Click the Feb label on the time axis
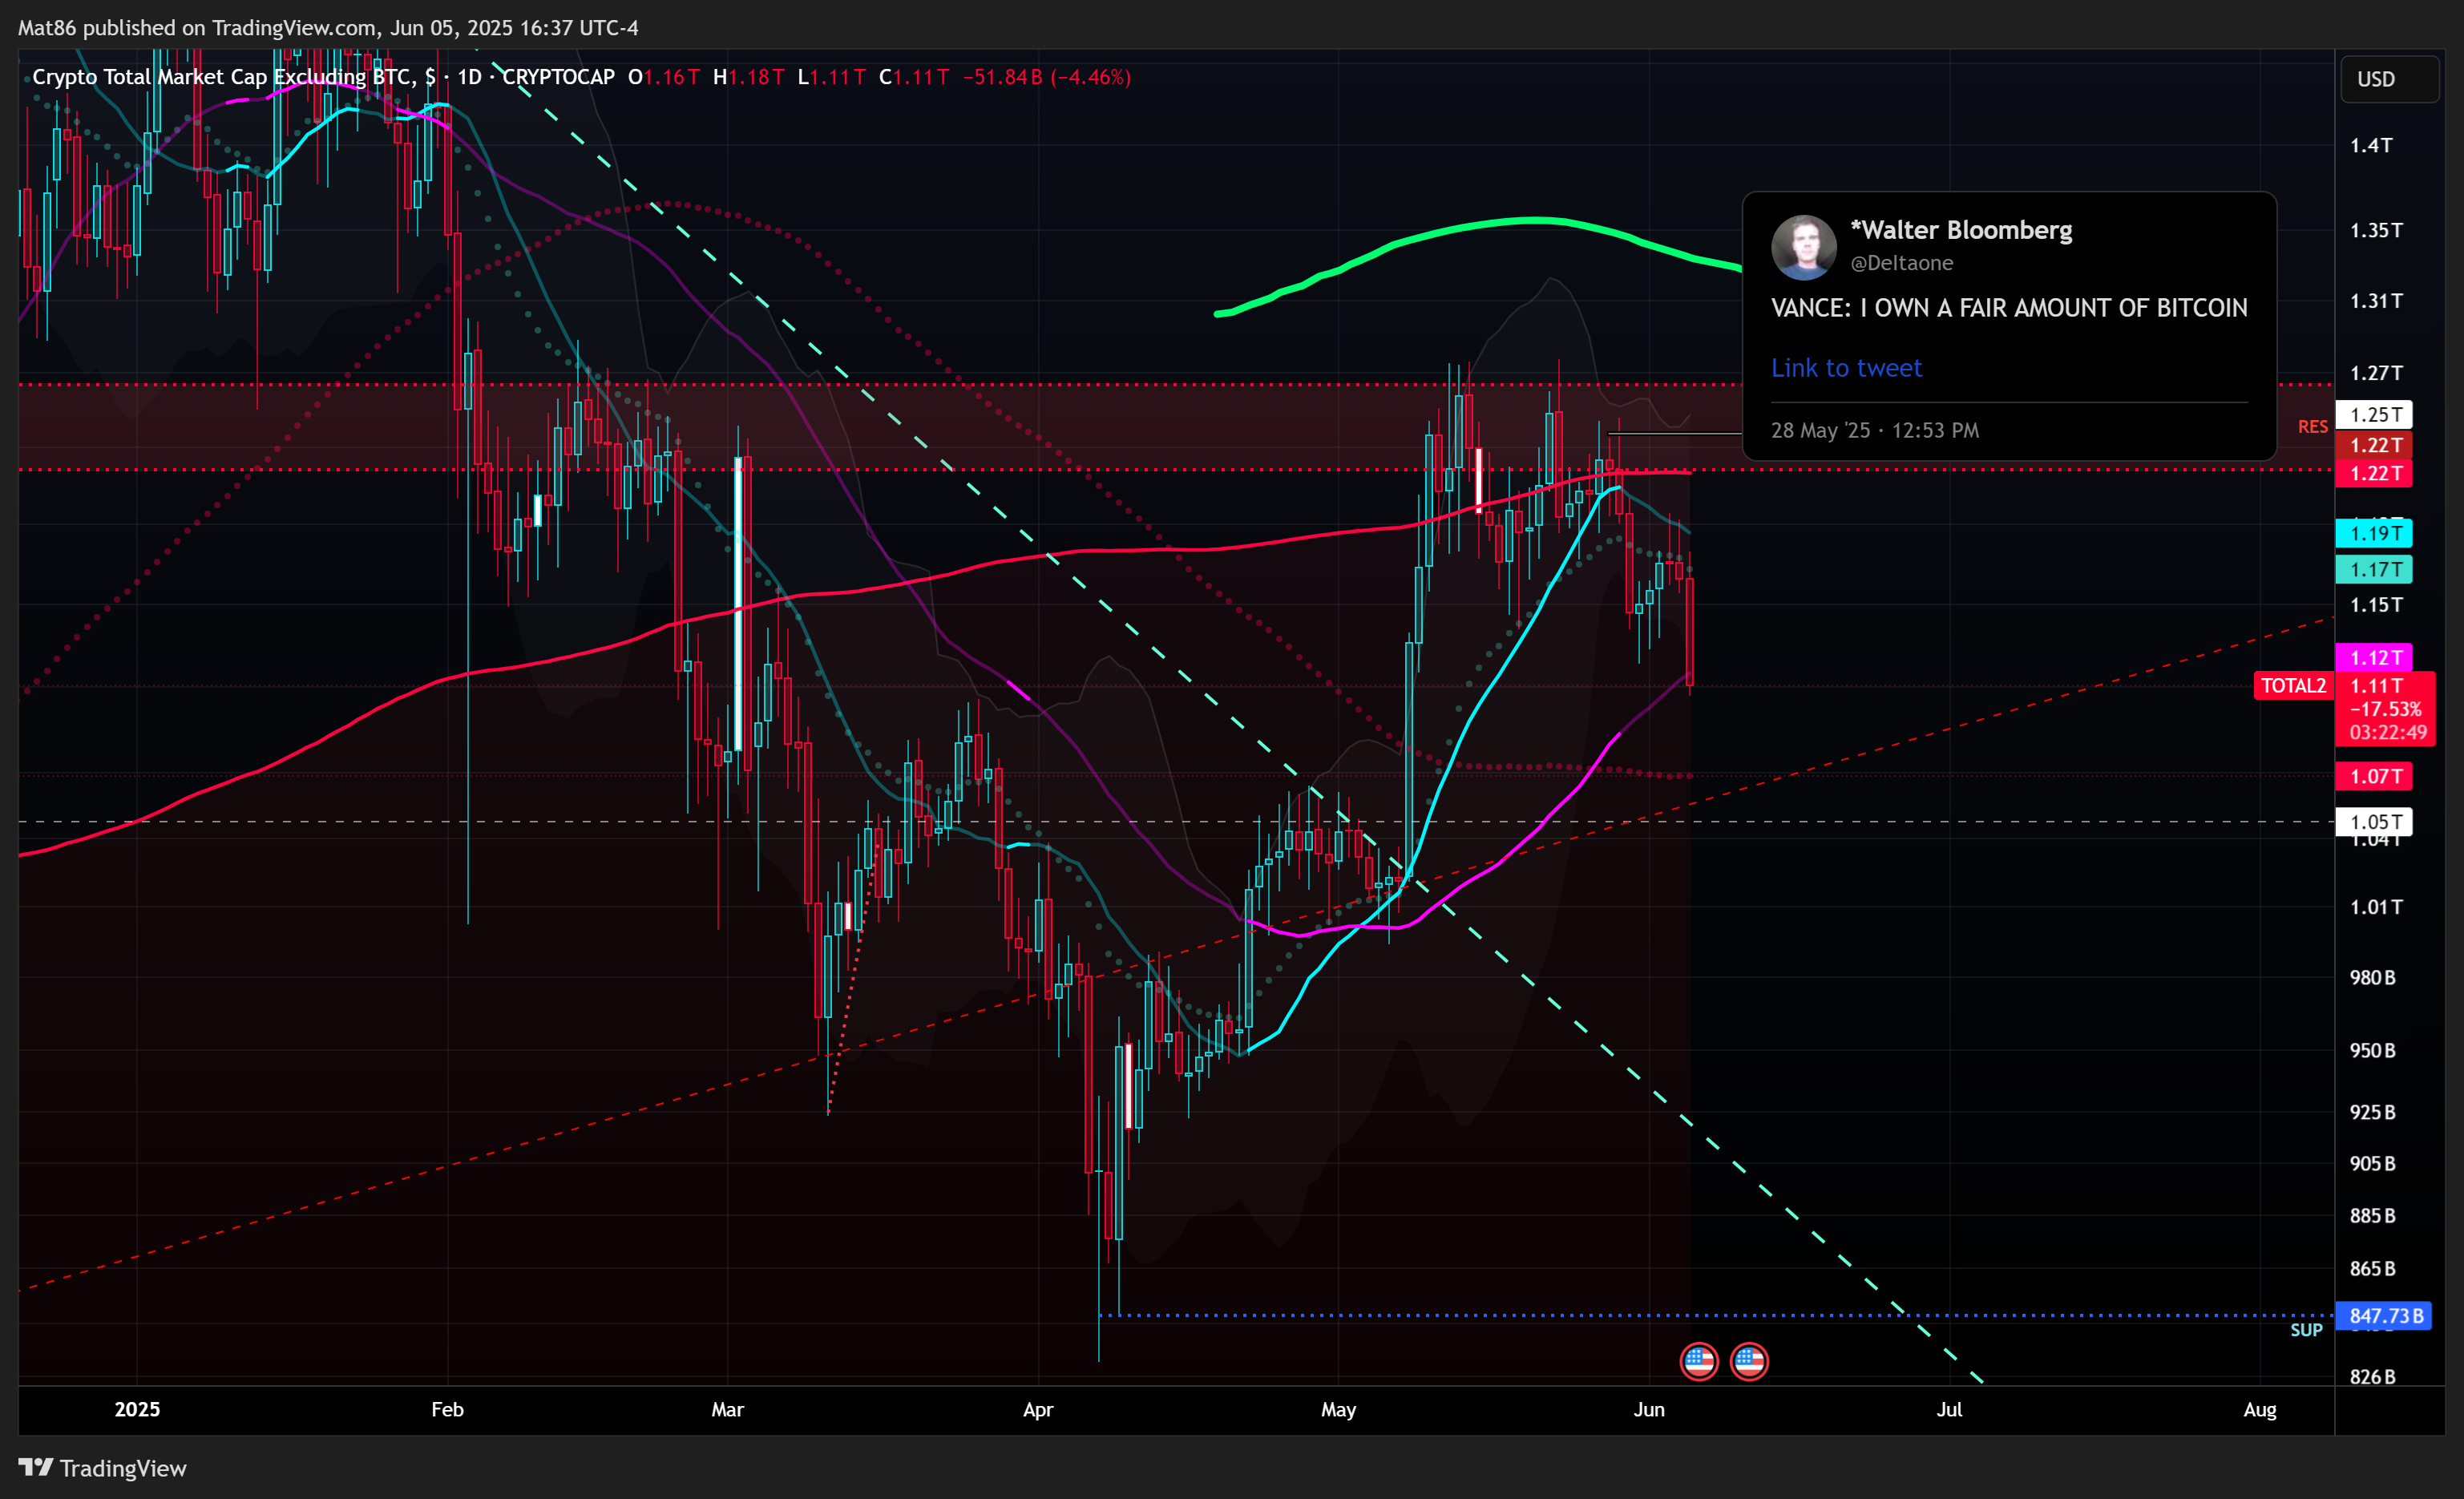The width and height of the screenshot is (2464, 1499). coord(447,1409)
